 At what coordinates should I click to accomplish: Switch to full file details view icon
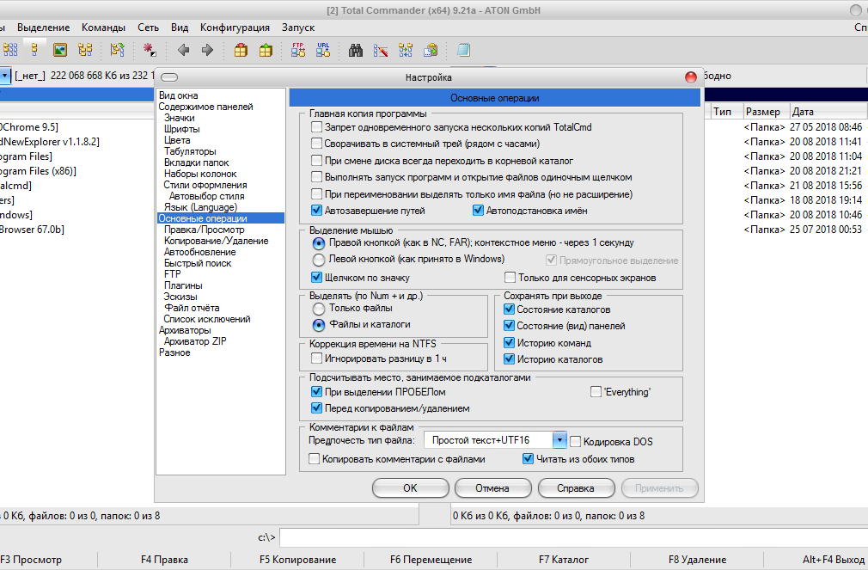[x=35, y=51]
